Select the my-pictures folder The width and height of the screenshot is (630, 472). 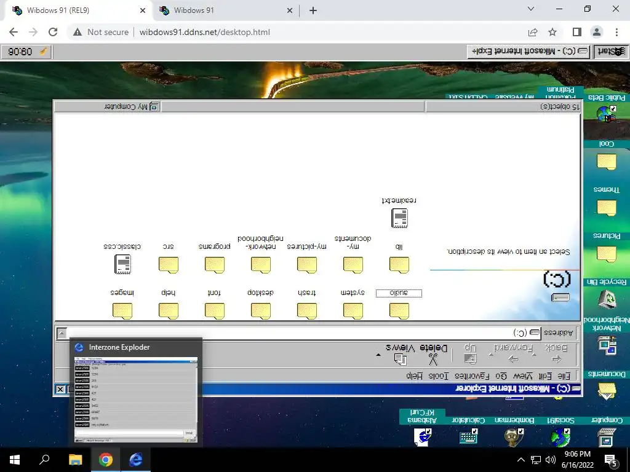[x=306, y=264]
